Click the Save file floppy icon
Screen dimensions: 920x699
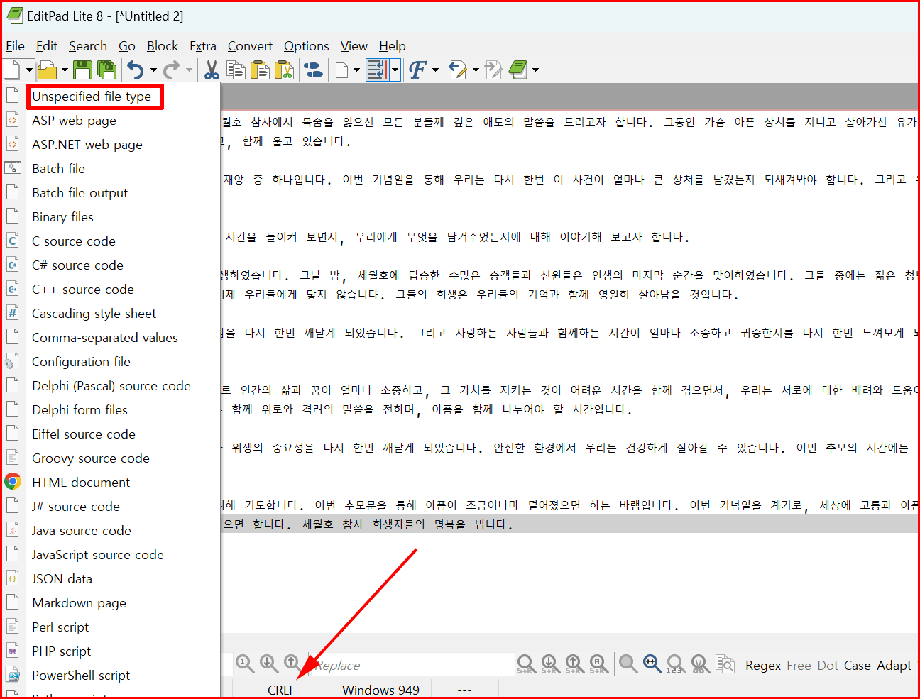point(83,70)
